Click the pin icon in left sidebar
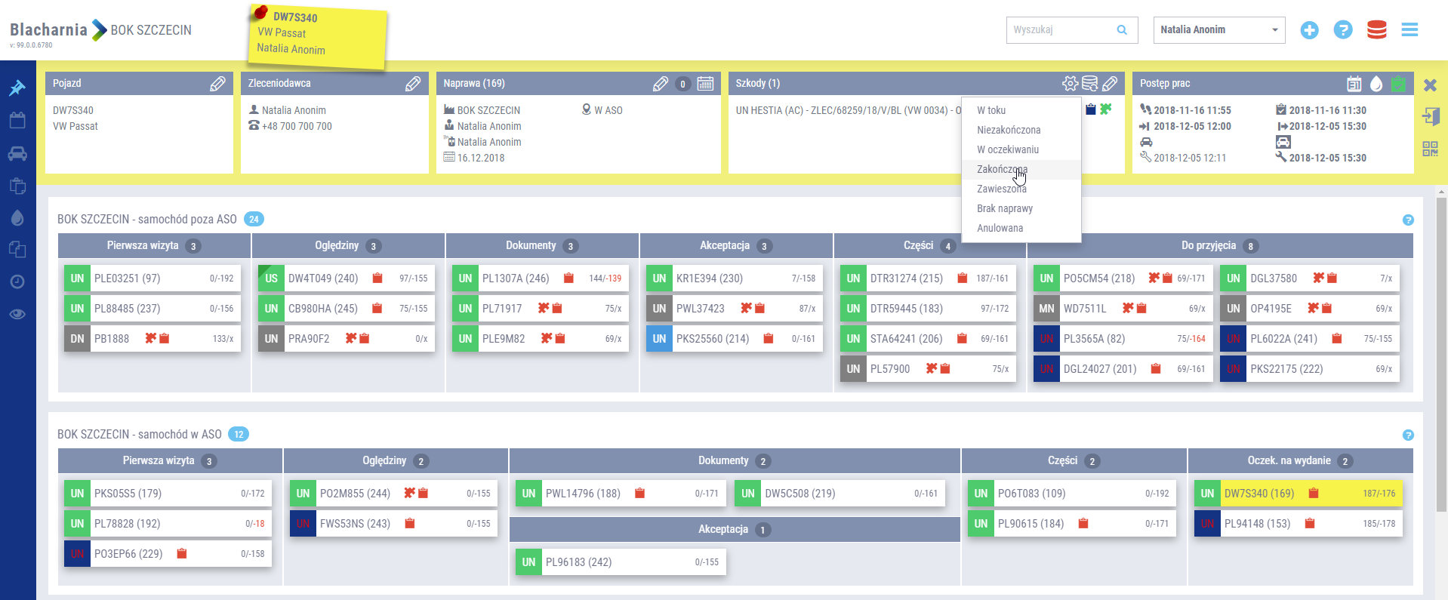The image size is (1448, 600). [x=17, y=88]
